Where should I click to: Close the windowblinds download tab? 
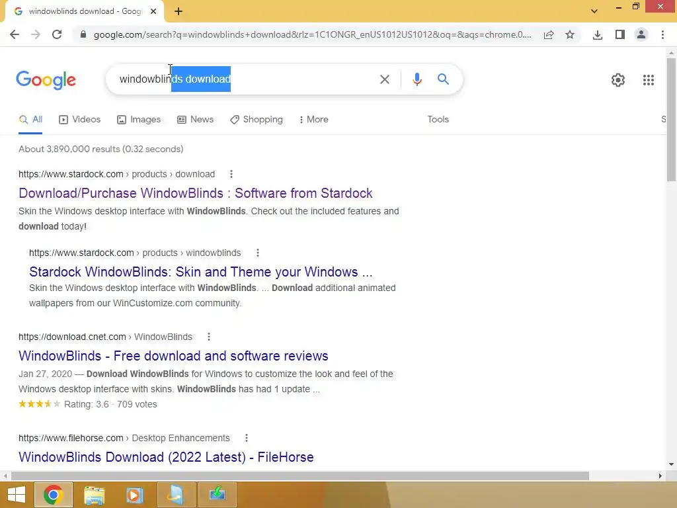(x=153, y=11)
